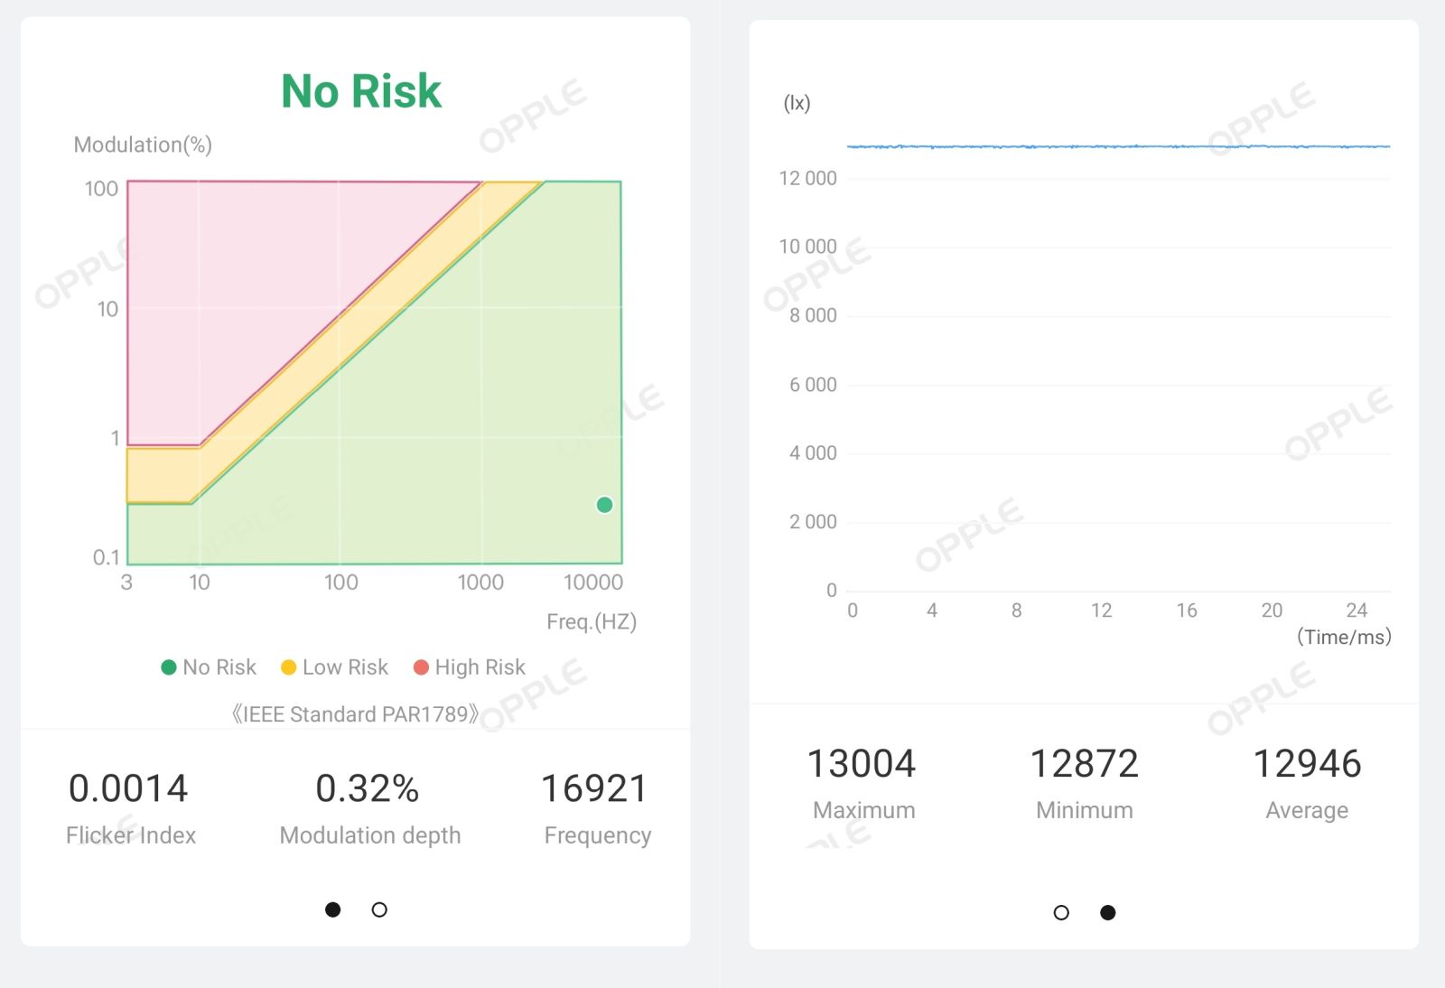
Task: Click the High Risk red legend dot
Action: pos(421,667)
